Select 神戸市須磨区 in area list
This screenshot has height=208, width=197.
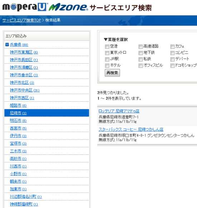point(24,68)
